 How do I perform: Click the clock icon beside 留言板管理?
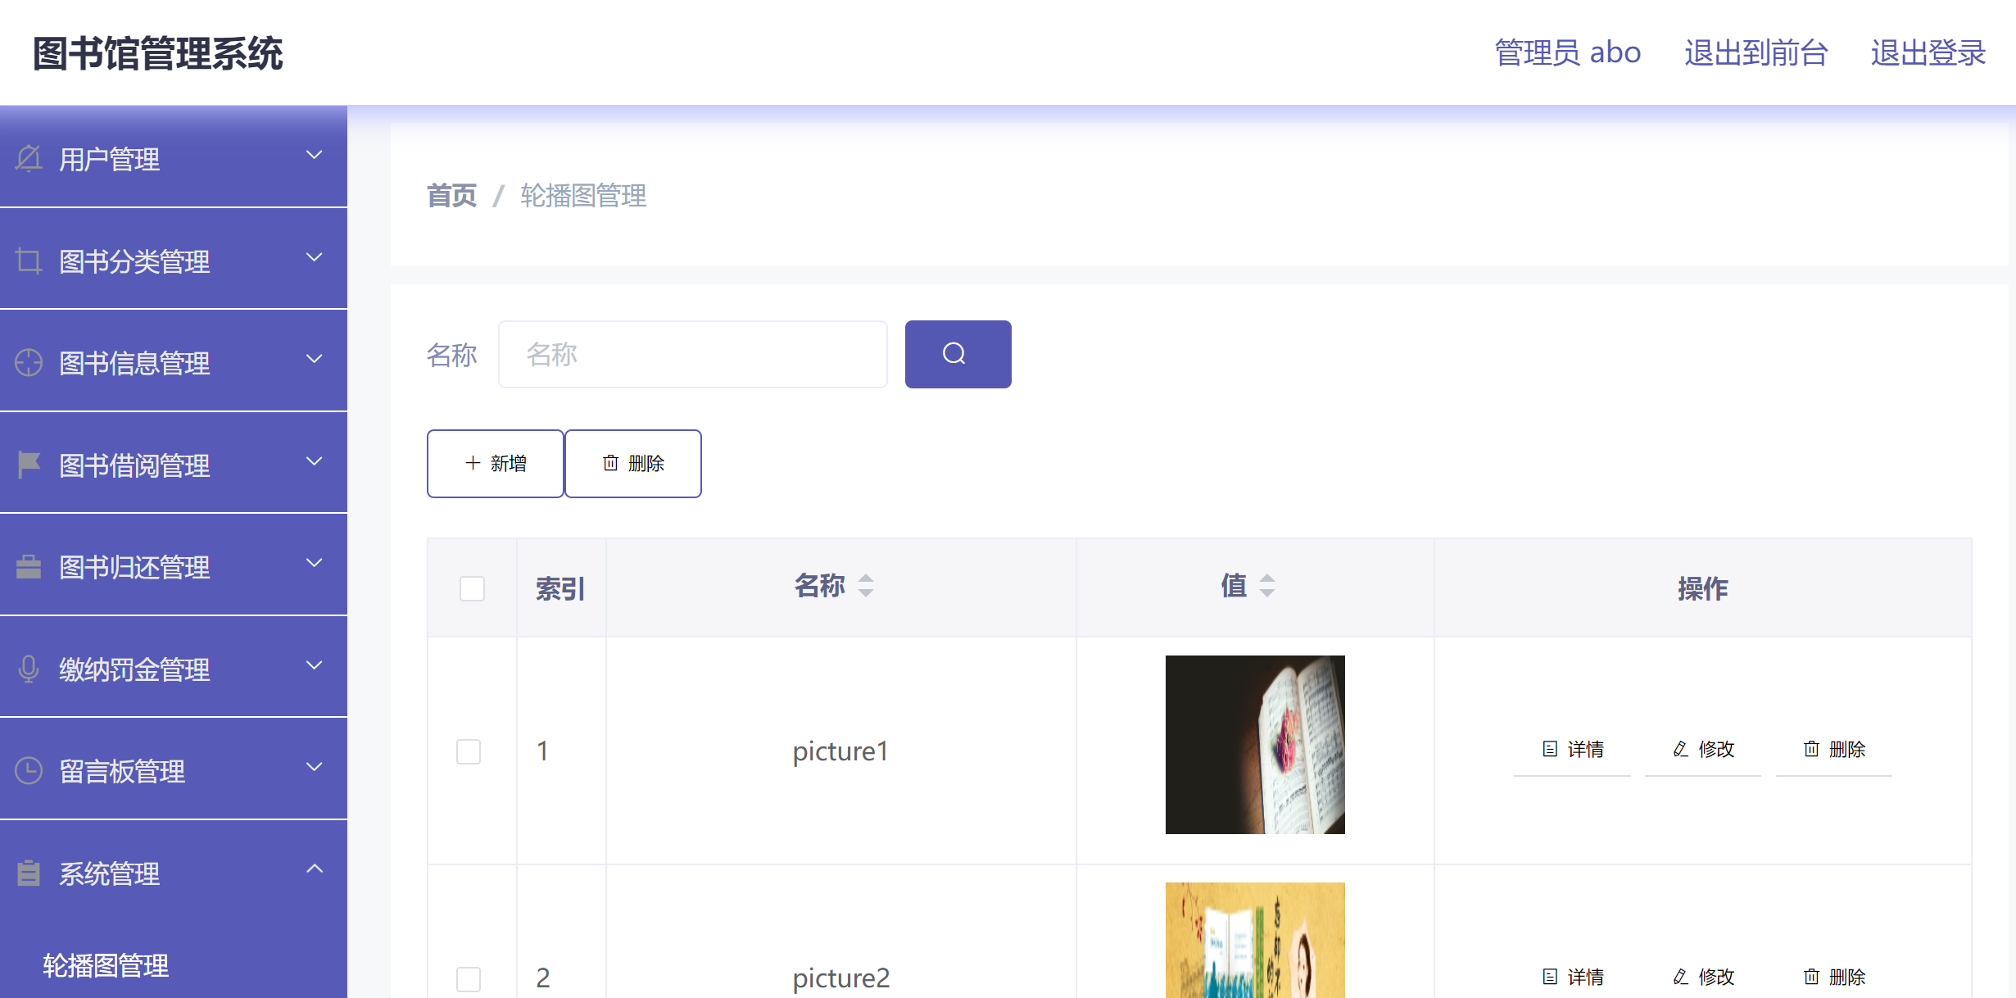(x=29, y=770)
